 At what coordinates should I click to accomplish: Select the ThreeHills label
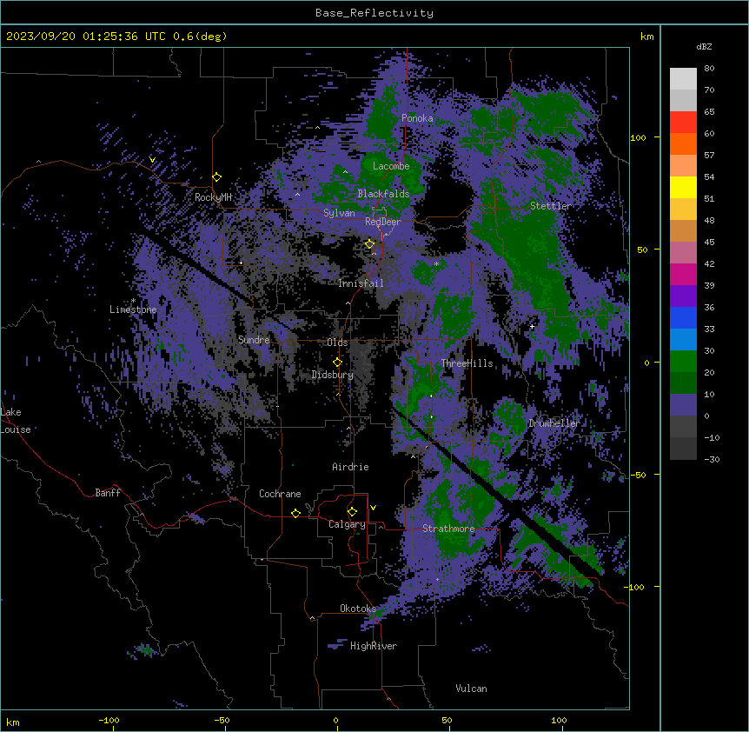click(x=467, y=363)
